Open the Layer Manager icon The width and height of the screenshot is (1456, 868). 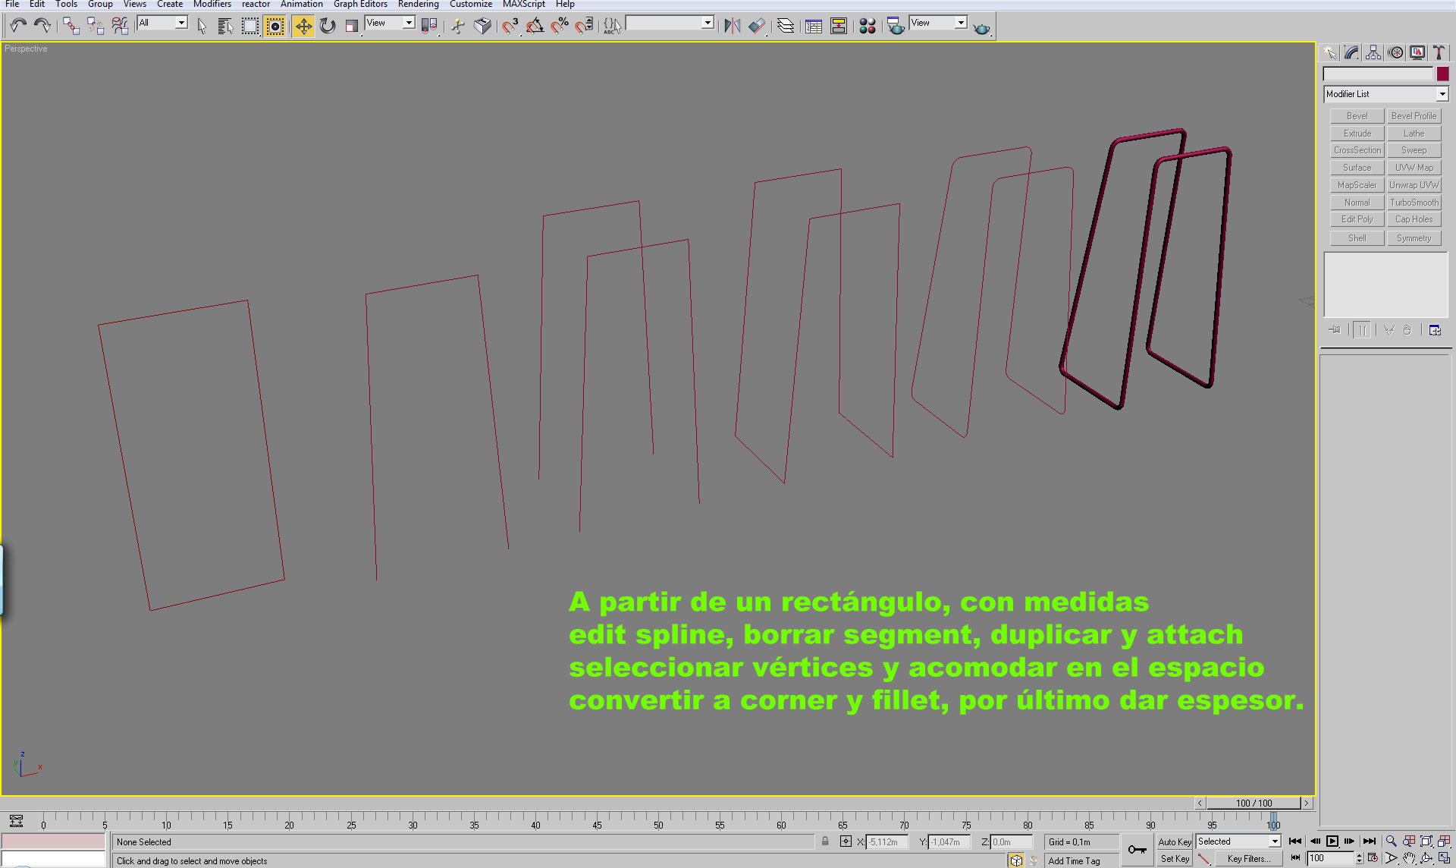point(786,27)
